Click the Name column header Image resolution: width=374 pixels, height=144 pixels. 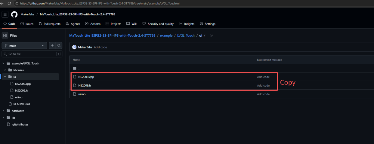76,60
